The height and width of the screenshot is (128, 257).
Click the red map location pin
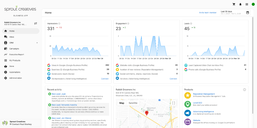pos(147,113)
